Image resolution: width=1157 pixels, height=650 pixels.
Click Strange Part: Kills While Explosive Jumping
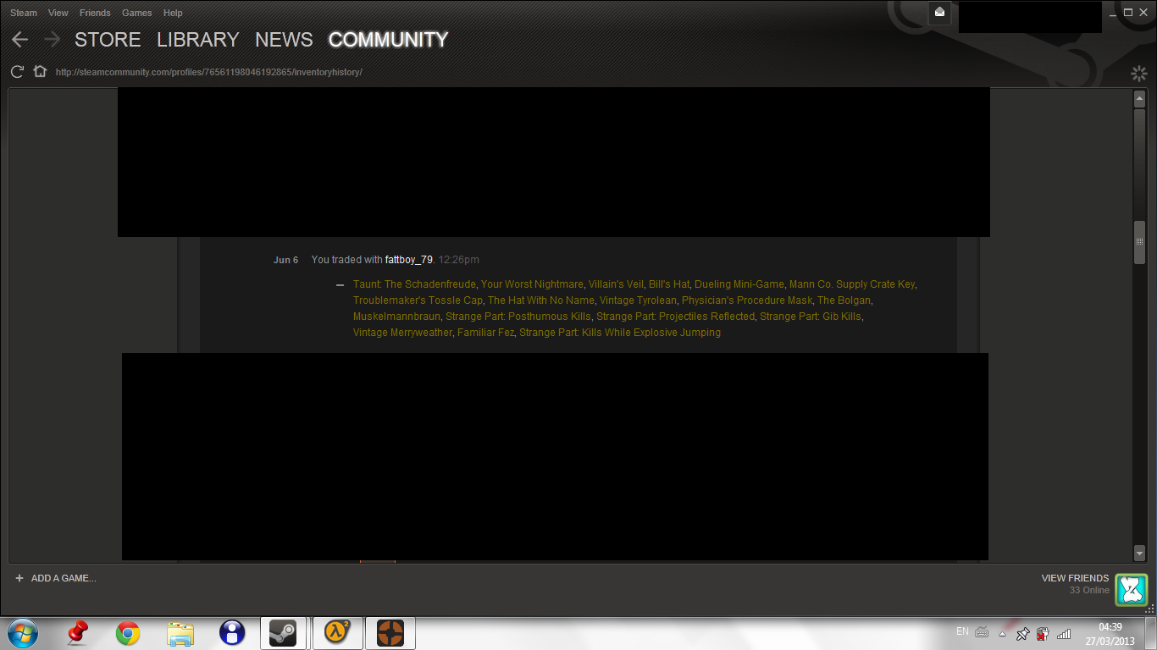click(620, 333)
